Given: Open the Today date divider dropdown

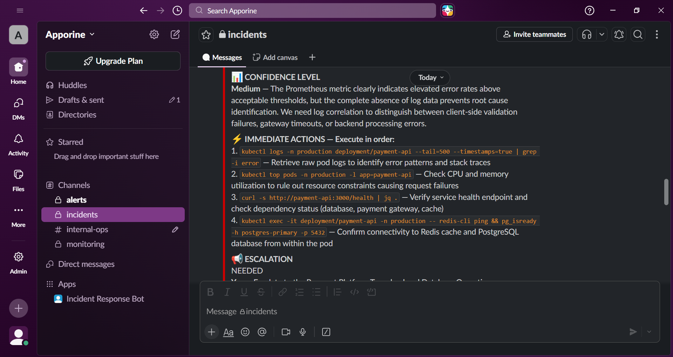Looking at the screenshot, I should (429, 78).
